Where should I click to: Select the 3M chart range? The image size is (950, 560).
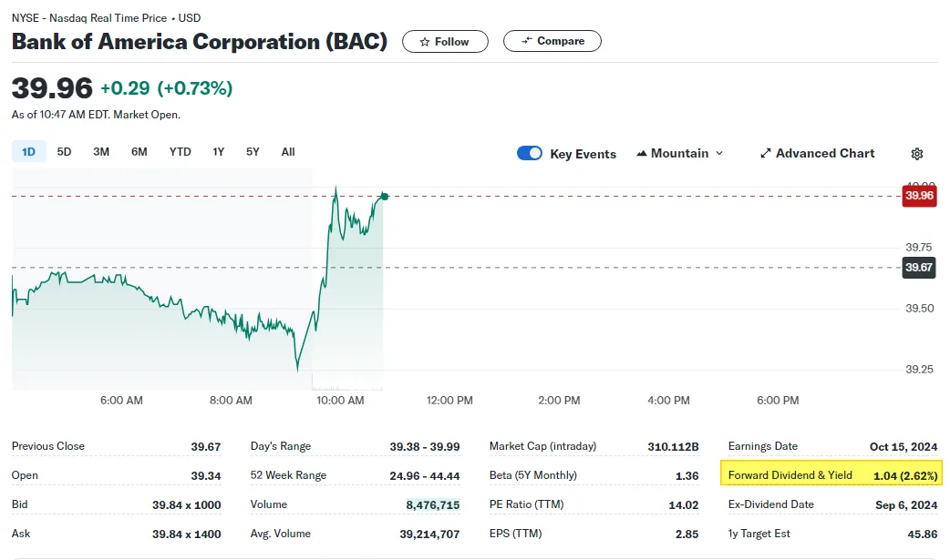tap(101, 152)
